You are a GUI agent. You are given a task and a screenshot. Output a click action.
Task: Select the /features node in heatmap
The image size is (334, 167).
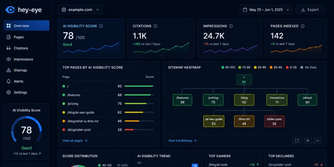tap(182, 100)
